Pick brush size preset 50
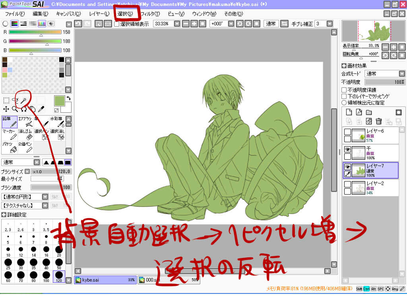Viewport: 407px width, 305px height. tap(59, 264)
